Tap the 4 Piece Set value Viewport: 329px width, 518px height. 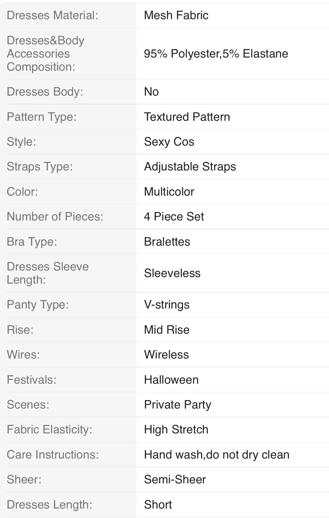174,217
